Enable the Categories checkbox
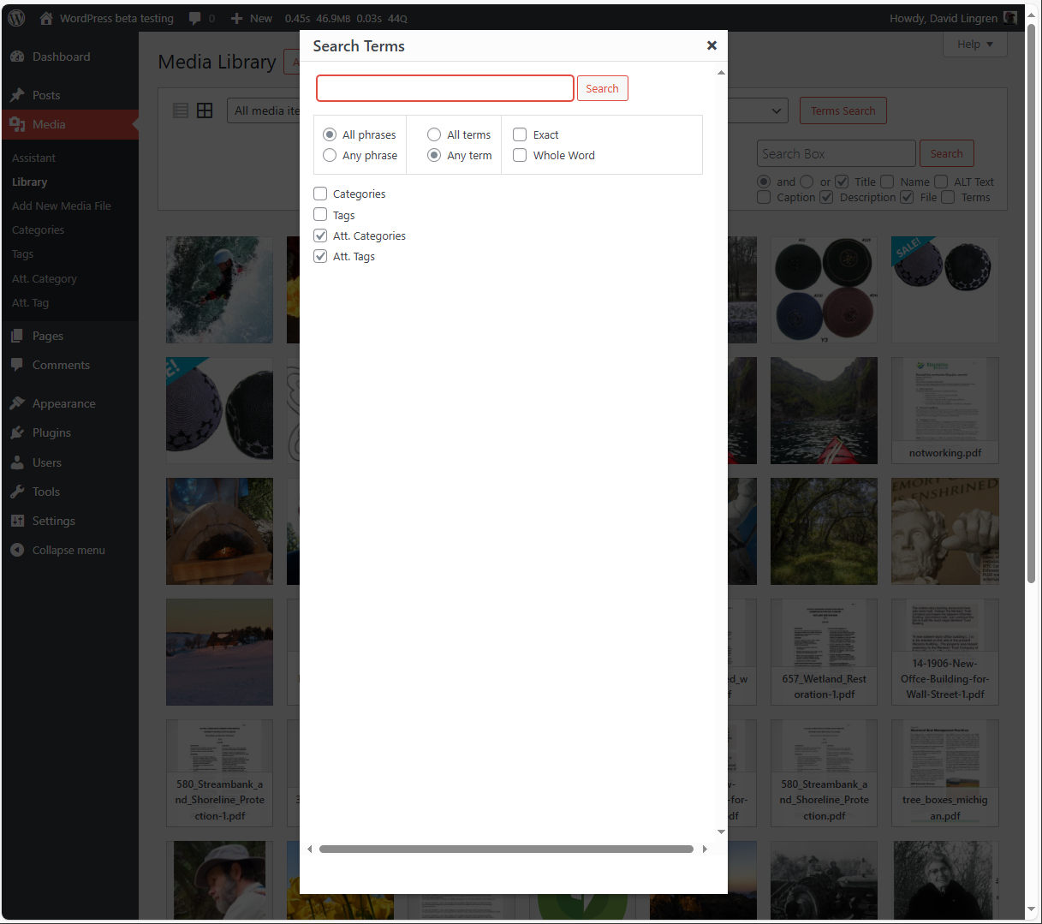 pos(320,194)
